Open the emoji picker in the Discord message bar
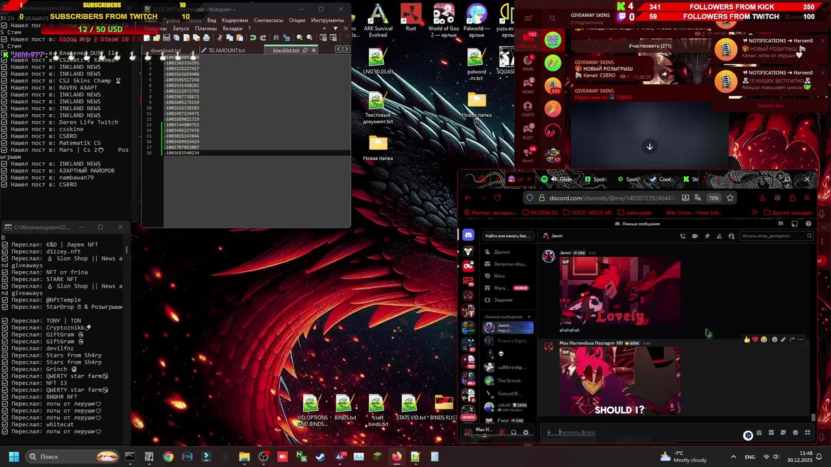Image resolution: width=831 pixels, height=467 pixels. pos(795,433)
